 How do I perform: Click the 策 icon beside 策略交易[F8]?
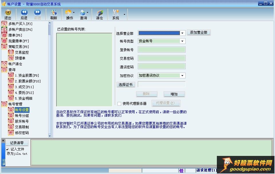pos(4,47)
